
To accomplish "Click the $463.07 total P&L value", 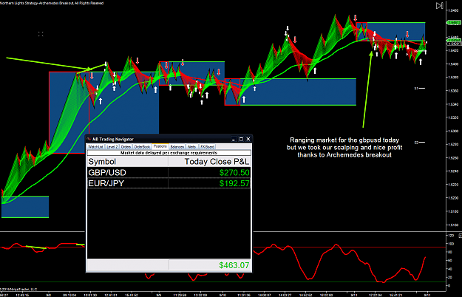I will click(x=234, y=265).
